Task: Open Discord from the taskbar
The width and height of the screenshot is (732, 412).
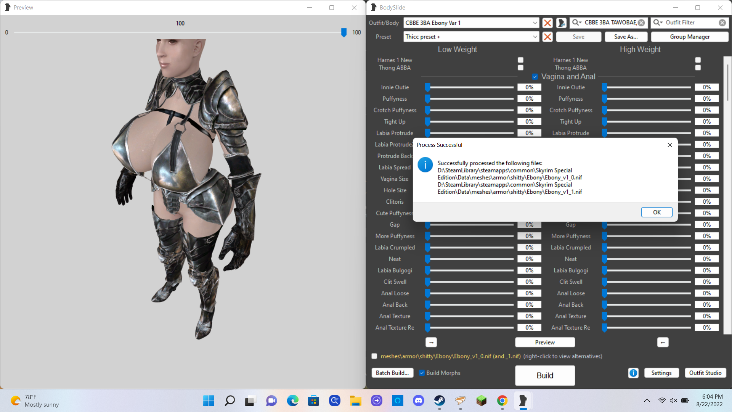Action: (419, 401)
